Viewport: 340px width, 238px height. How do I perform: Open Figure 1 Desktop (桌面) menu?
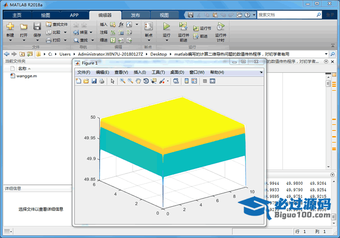point(177,72)
